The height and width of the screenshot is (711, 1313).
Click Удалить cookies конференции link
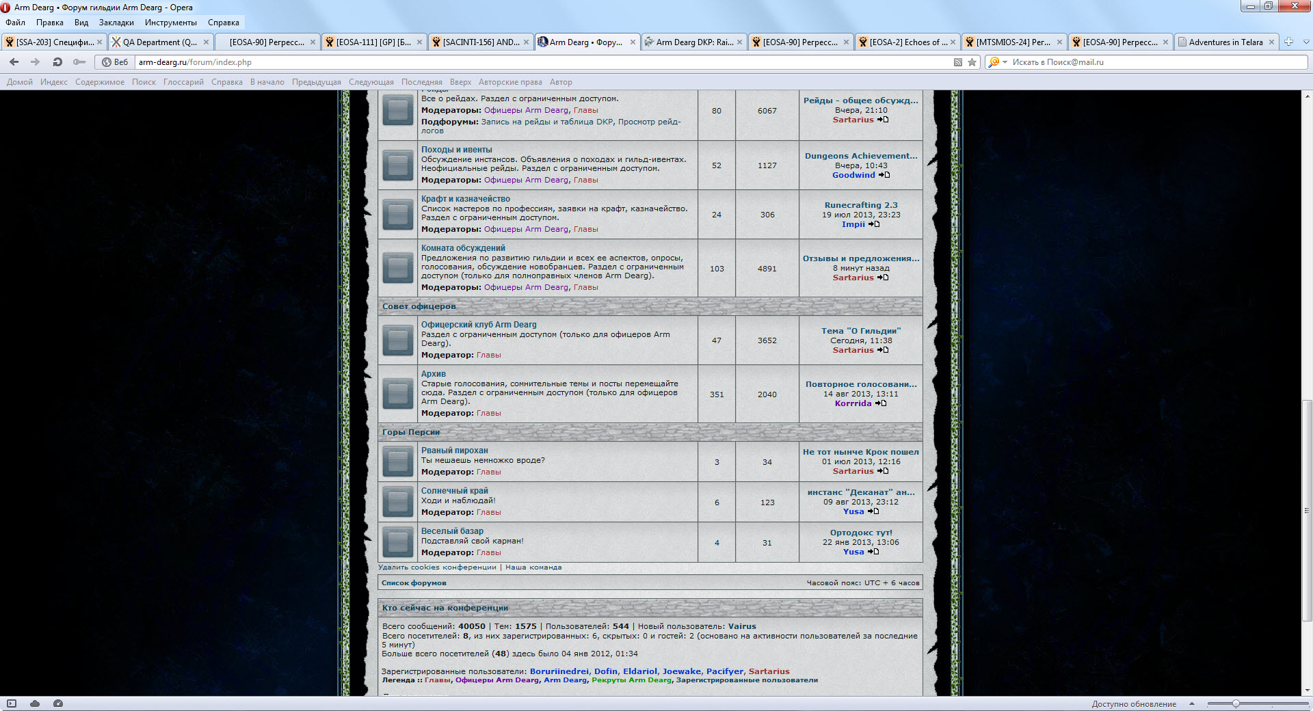437,567
